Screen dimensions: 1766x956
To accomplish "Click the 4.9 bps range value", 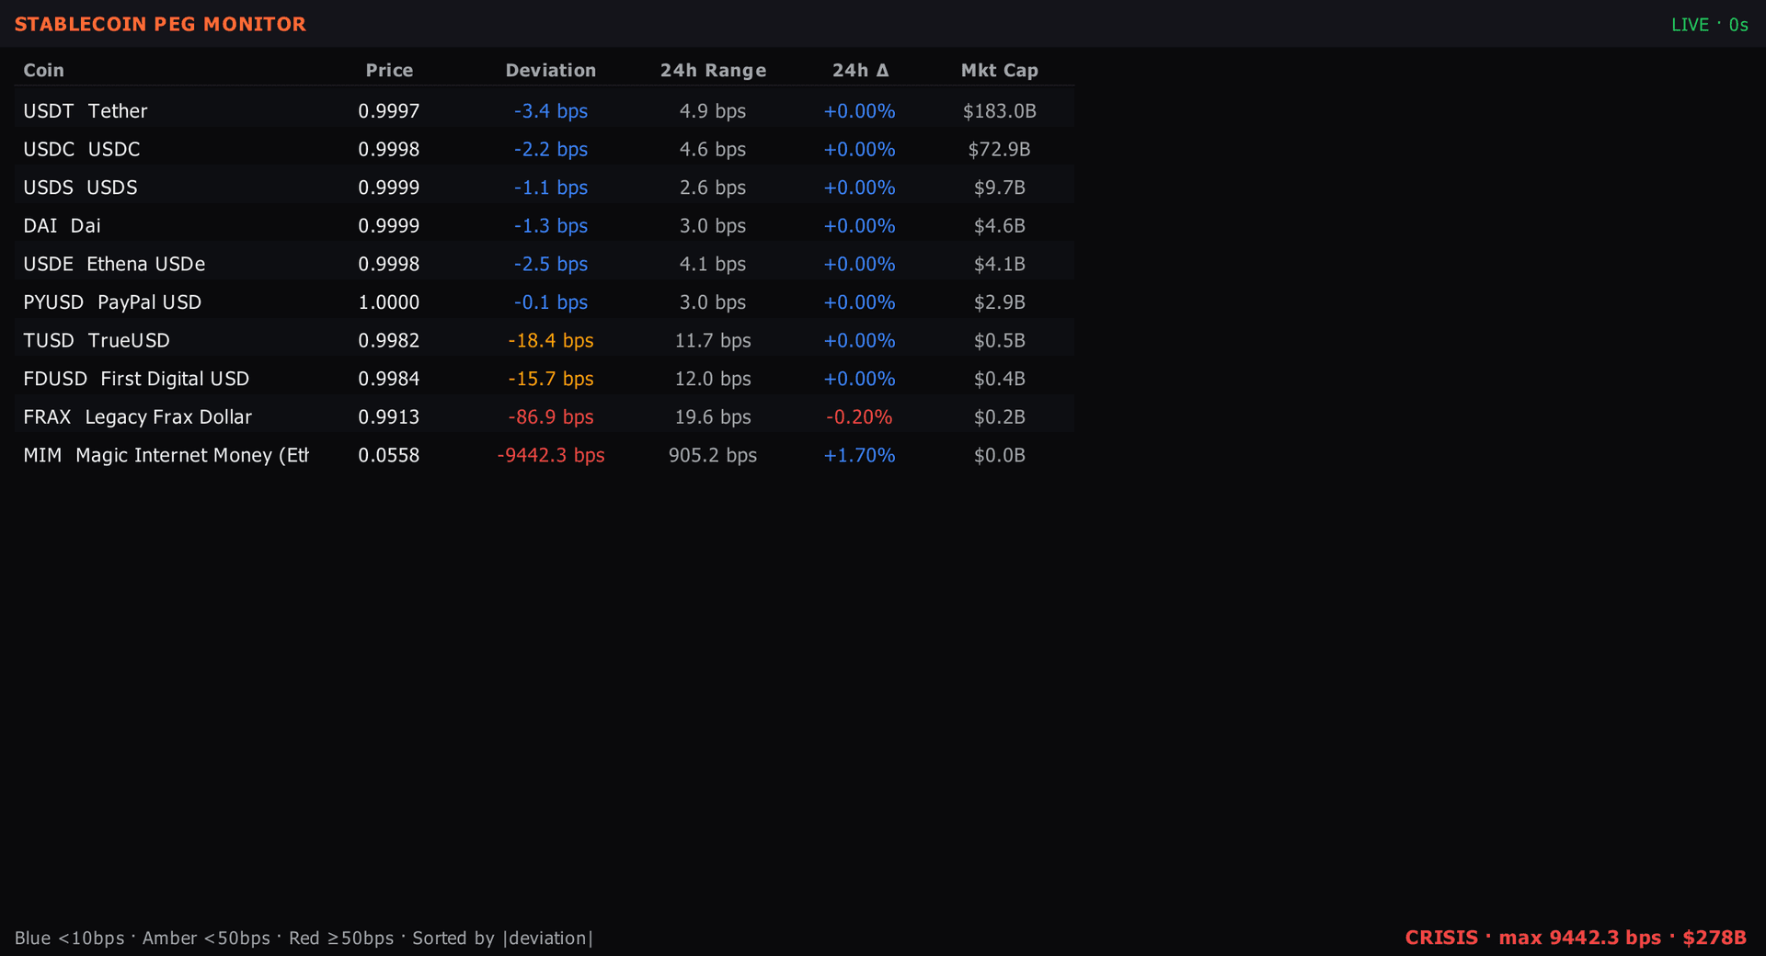I will pyautogui.click(x=713, y=111).
